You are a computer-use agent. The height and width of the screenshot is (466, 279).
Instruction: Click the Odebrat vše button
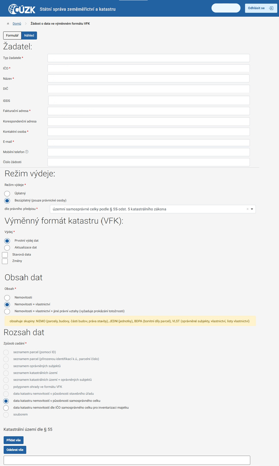pyautogui.click(x=15, y=450)
